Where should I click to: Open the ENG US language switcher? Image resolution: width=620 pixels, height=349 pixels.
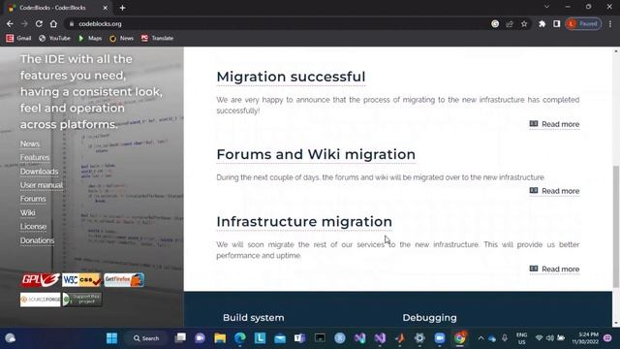tap(522, 338)
